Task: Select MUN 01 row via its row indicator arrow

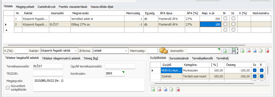Action: (152, 70)
